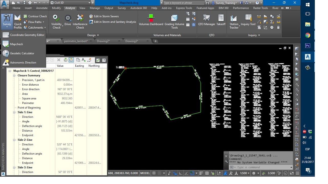
Task: Expand the Catchments dropdown
Action: click(35, 28)
